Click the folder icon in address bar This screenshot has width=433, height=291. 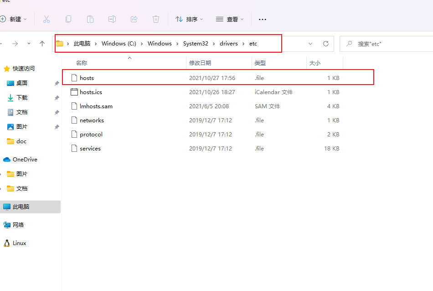pos(60,44)
